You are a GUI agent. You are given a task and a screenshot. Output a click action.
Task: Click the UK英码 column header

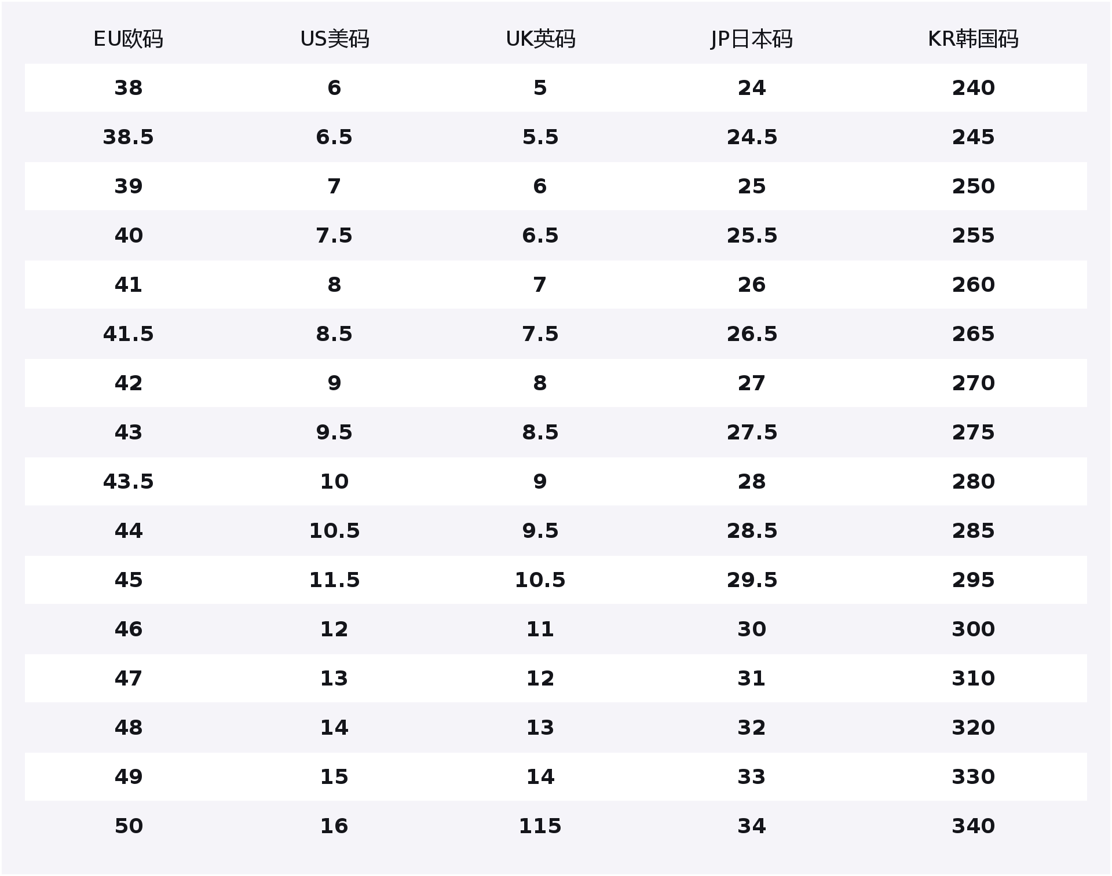(x=540, y=39)
